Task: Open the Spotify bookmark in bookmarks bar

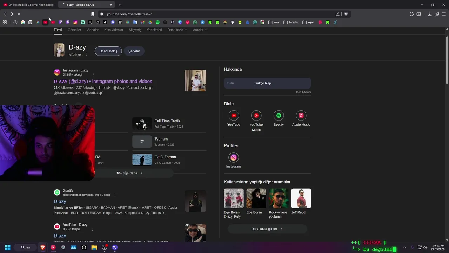Action: click(158, 22)
